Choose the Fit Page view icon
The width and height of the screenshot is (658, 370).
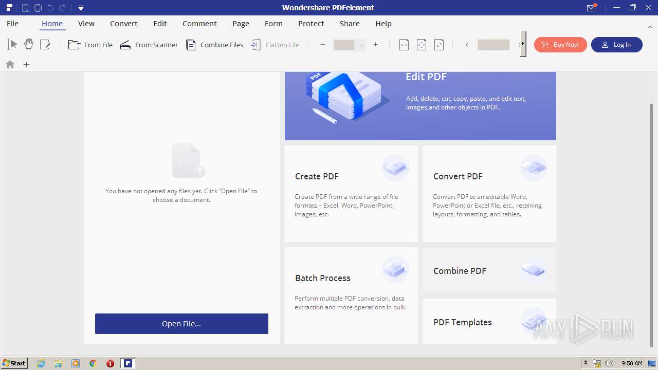pos(422,45)
